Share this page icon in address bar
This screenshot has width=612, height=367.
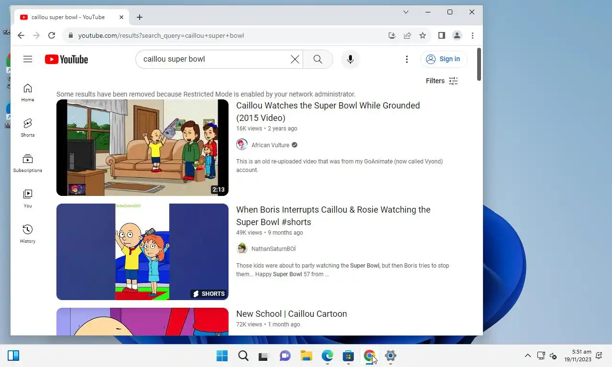(407, 35)
